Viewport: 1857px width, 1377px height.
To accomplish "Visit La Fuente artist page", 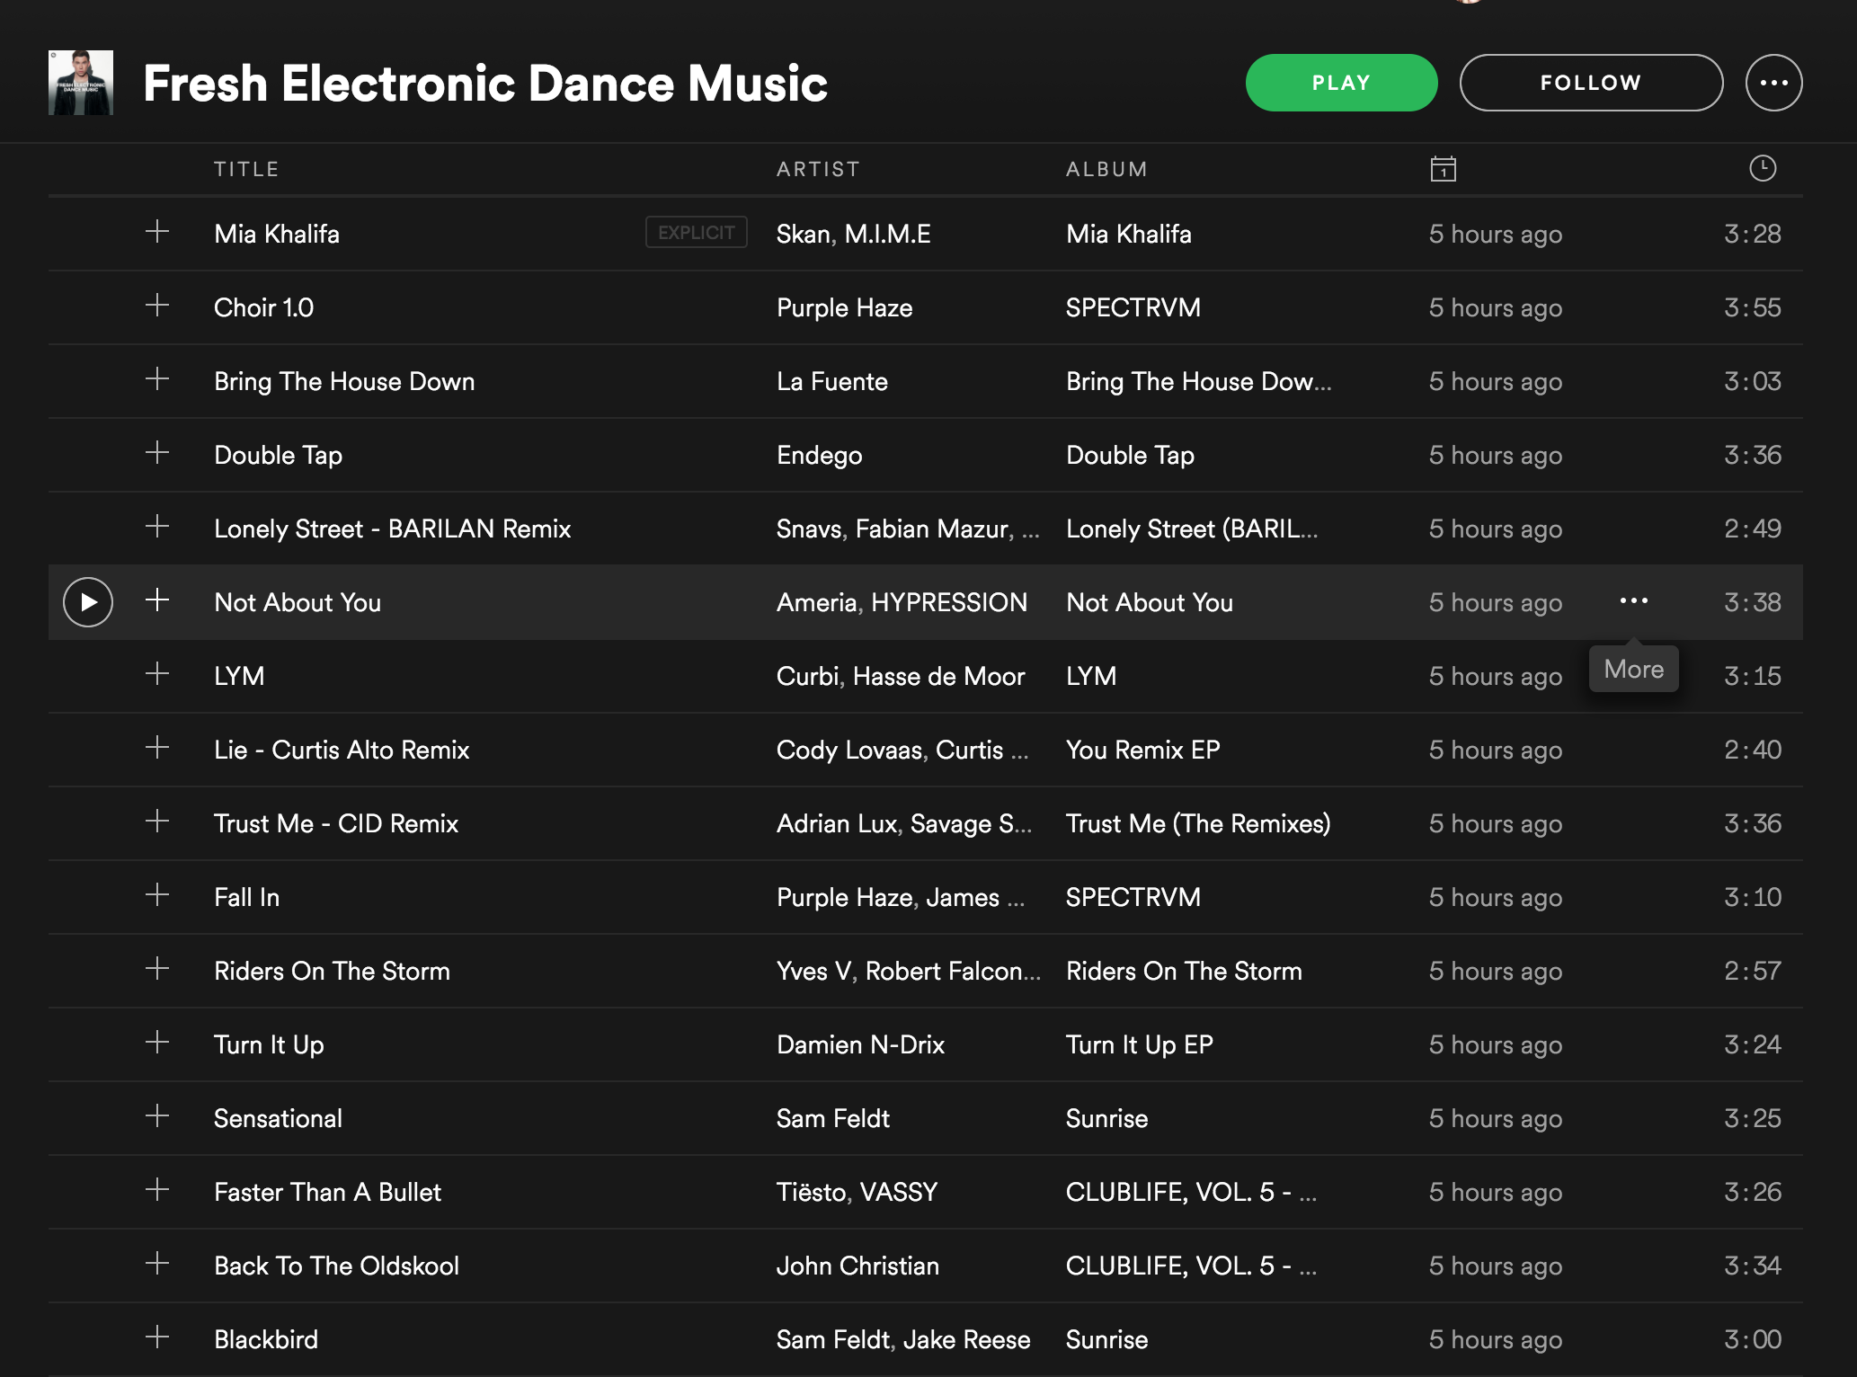I will click(x=832, y=382).
